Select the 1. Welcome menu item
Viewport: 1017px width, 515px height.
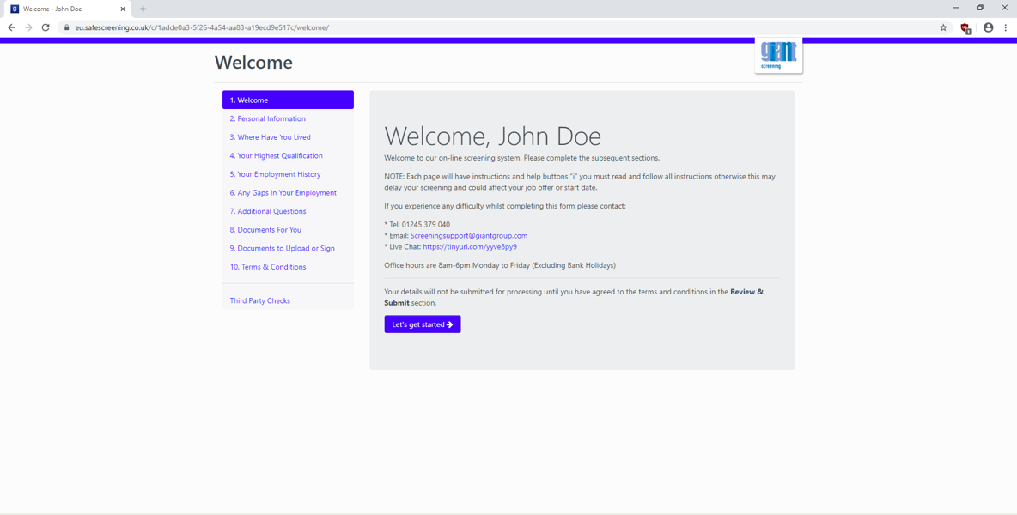288,100
